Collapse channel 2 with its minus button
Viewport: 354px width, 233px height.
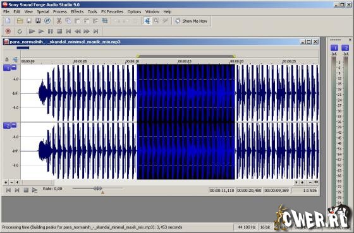14,125
